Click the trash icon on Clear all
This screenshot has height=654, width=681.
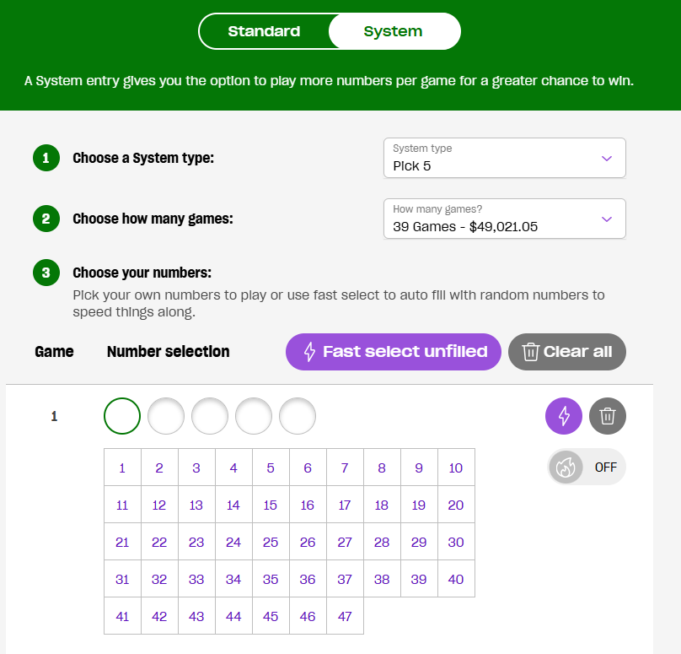click(x=530, y=352)
